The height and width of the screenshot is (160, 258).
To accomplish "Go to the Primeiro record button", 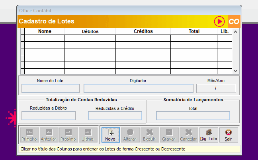I will [x=29, y=135].
